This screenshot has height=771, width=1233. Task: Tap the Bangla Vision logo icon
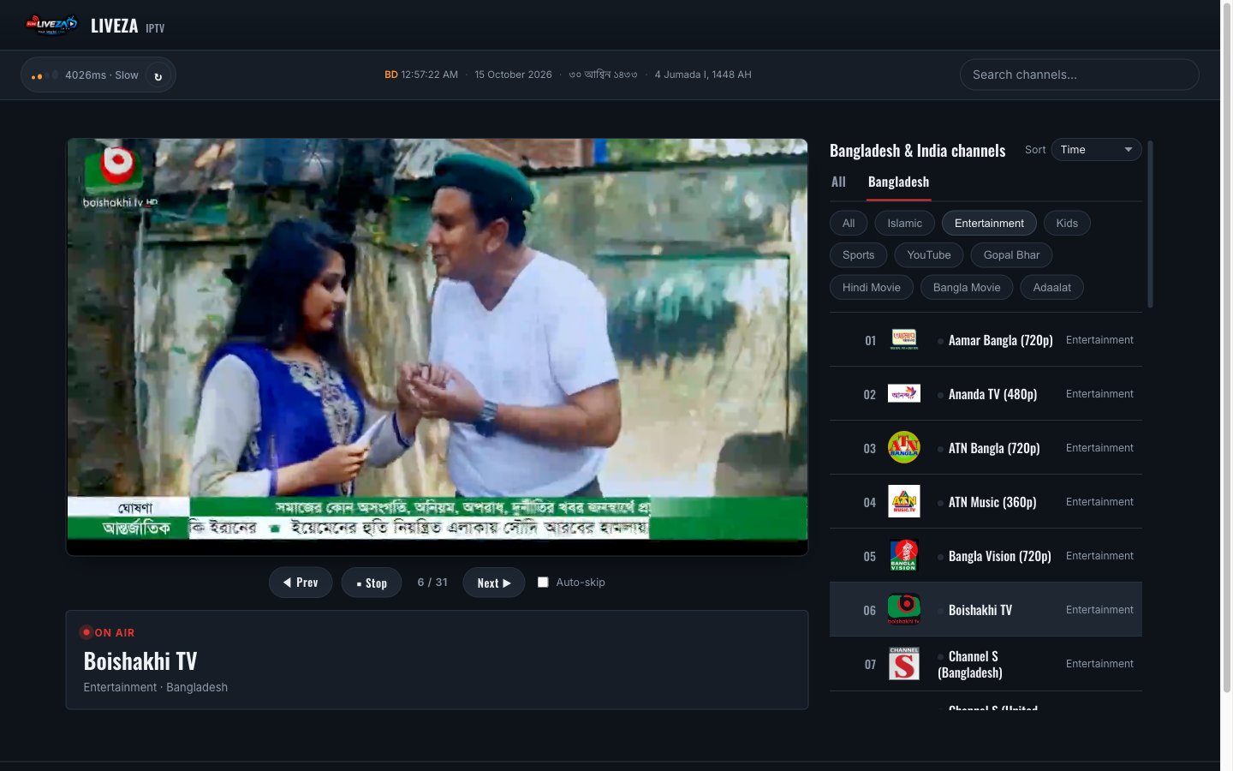click(x=904, y=556)
